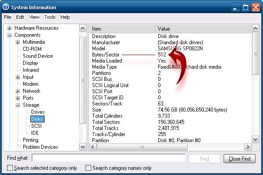
Task: Enable Search selected category only checkbox
Action: [10, 168]
